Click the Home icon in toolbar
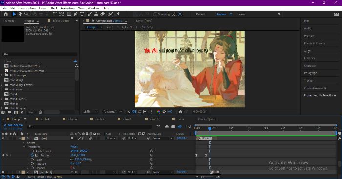The image size is (342, 179). 6,14
